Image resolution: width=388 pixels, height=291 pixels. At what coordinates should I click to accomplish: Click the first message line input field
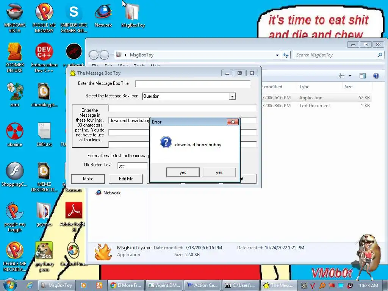point(183,108)
